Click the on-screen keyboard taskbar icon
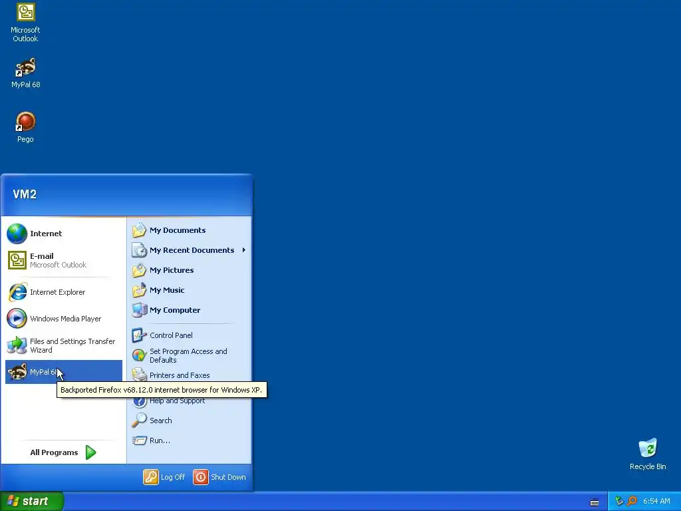 click(594, 502)
